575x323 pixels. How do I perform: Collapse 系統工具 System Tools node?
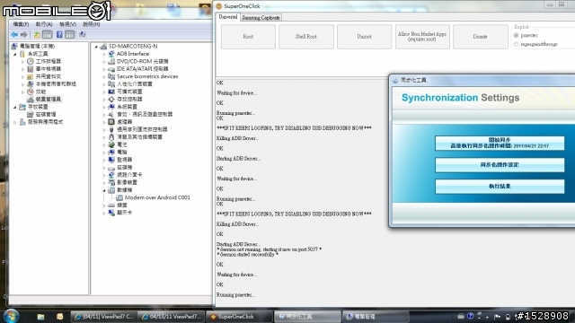click(15, 54)
